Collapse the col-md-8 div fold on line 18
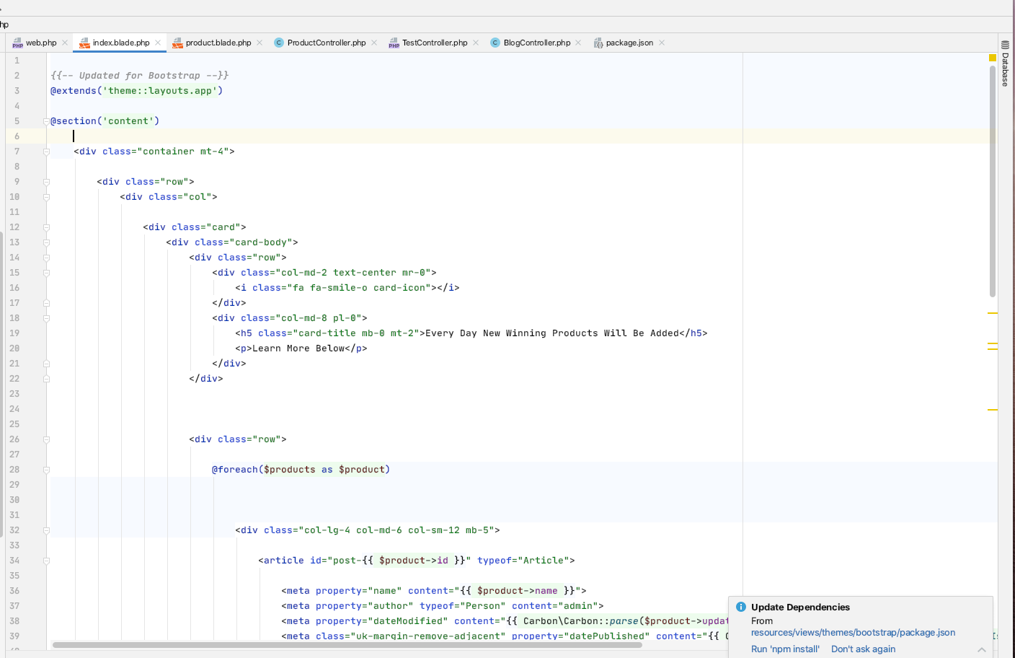The height and width of the screenshot is (658, 1015). click(46, 318)
